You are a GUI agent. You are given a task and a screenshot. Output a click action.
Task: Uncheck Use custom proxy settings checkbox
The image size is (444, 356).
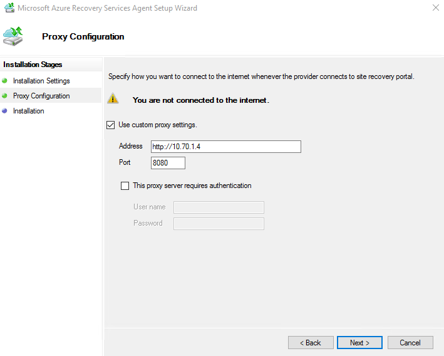click(110, 125)
